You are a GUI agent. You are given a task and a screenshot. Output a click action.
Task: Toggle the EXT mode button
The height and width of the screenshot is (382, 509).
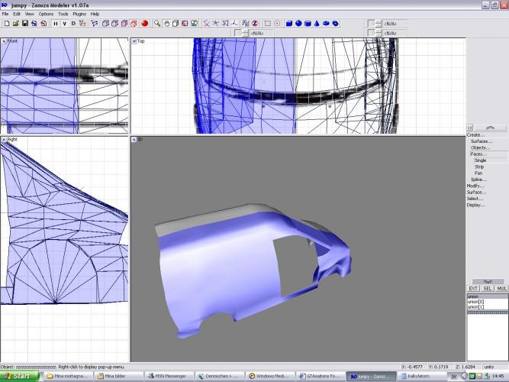click(473, 288)
